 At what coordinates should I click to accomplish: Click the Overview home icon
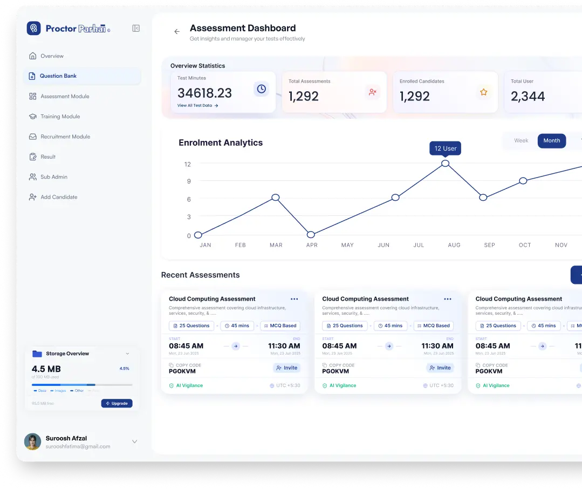(33, 56)
